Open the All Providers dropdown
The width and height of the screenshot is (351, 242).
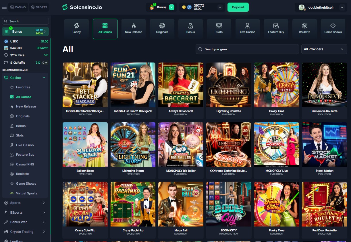click(x=324, y=49)
